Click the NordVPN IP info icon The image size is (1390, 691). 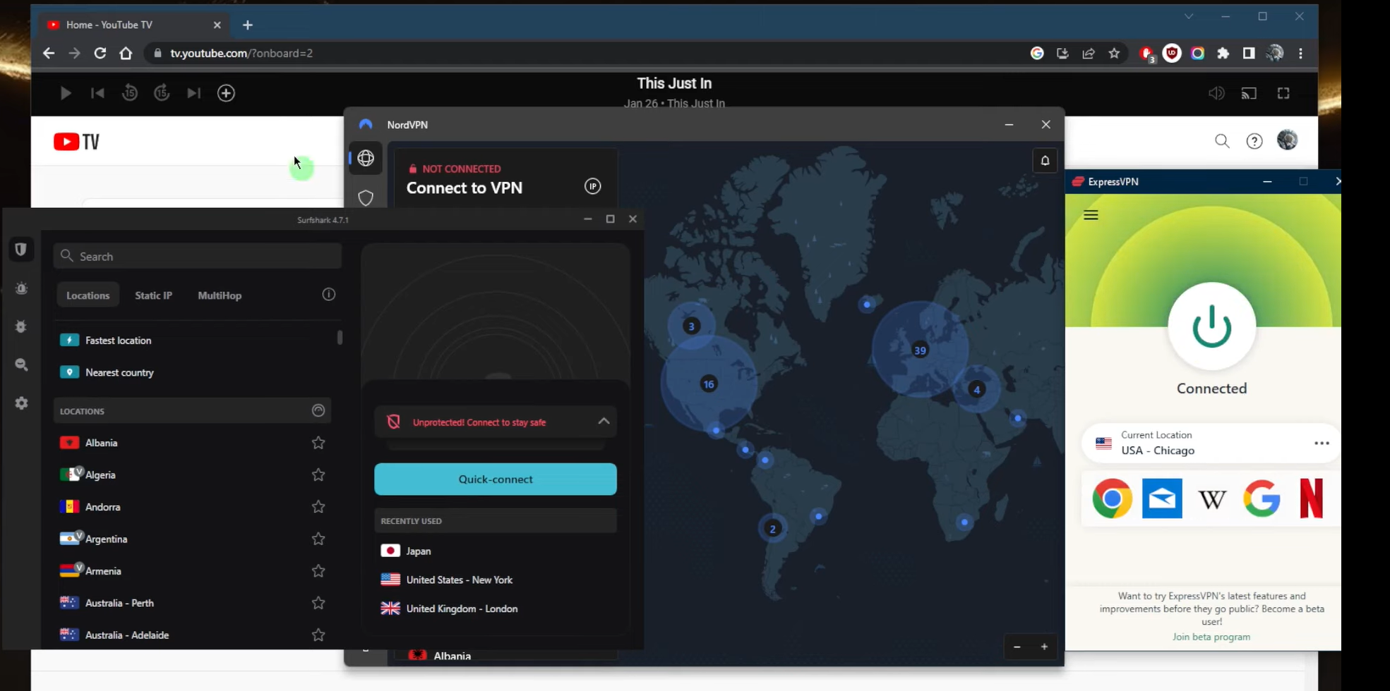592,186
